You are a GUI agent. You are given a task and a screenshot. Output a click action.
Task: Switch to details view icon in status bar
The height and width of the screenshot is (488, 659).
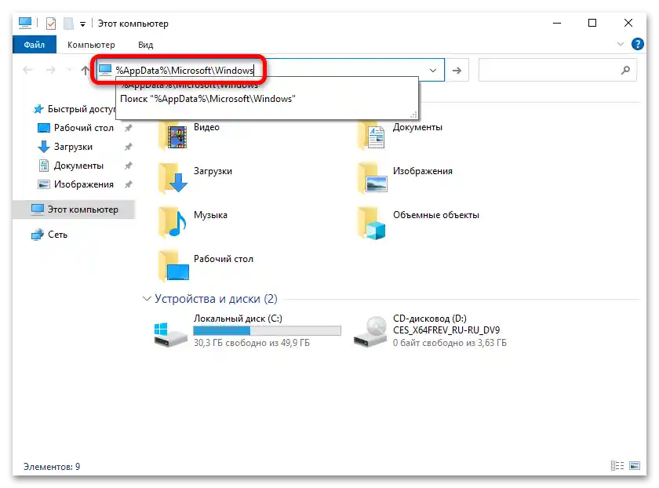pos(617,466)
